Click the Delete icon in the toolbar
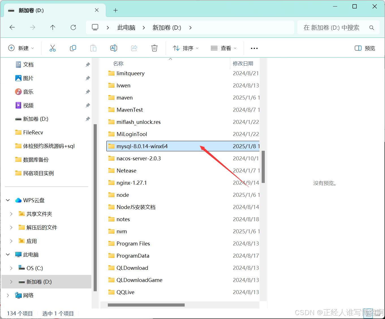The height and width of the screenshot is (319, 385). click(x=154, y=48)
